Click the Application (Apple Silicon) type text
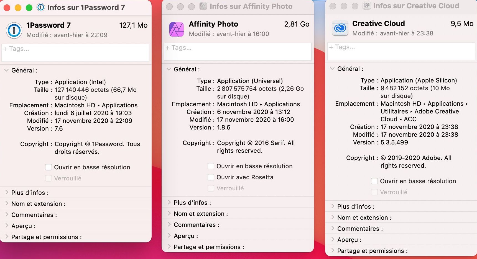The image size is (477, 259). tap(419, 80)
